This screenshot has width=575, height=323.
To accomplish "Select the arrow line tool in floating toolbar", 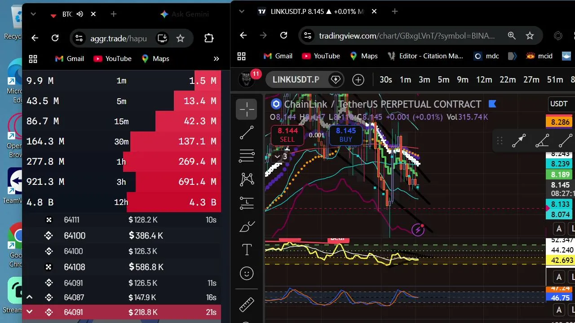I will point(519,141).
